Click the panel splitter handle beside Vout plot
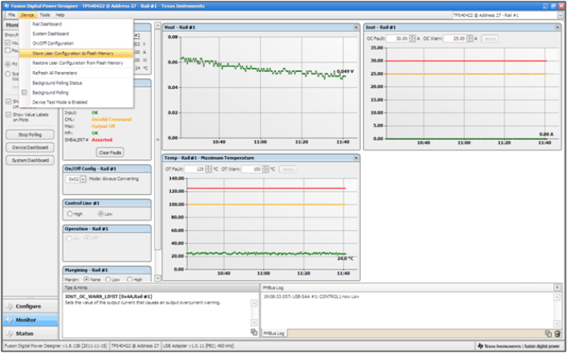Image resolution: width=568 pixels, height=353 pixels. (x=158, y=139)
